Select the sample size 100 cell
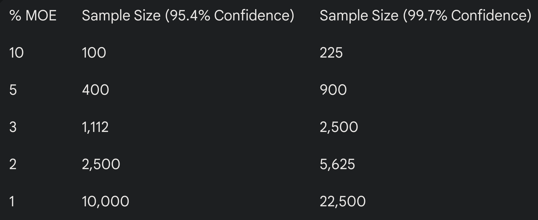 [x=94, y=53]
